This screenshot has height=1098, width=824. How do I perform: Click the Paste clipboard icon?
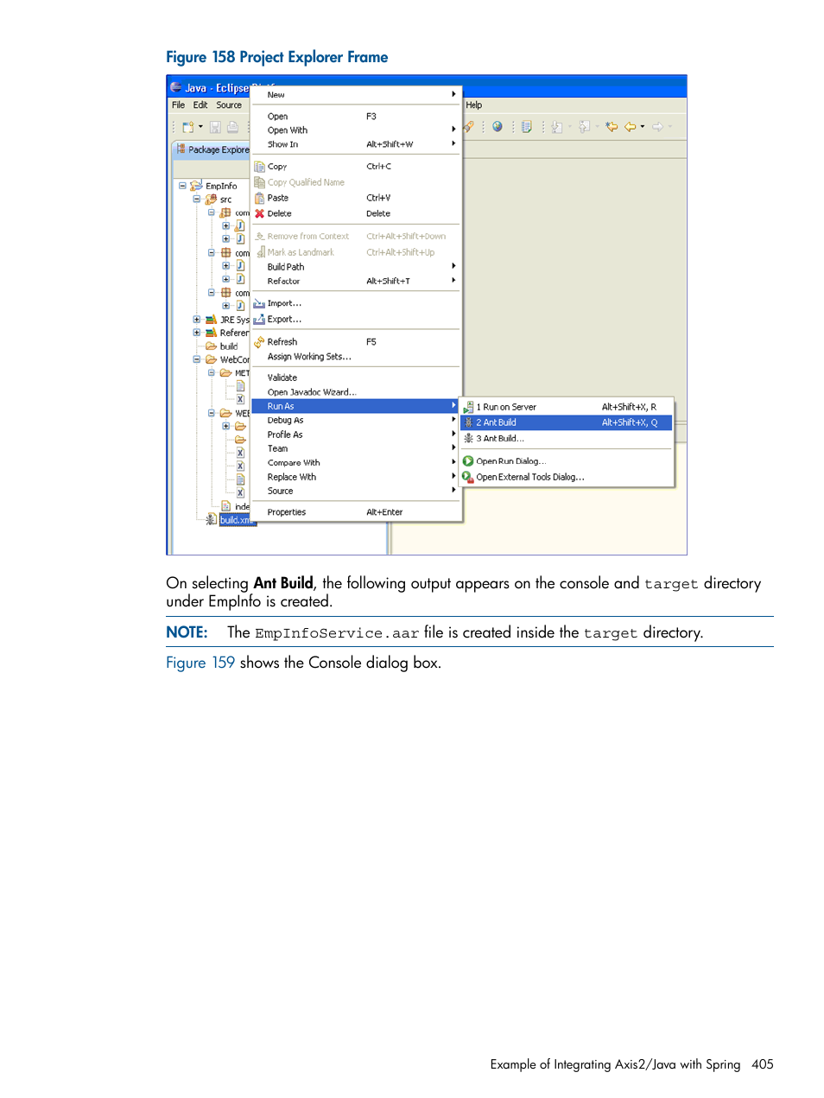click(259, 198)
